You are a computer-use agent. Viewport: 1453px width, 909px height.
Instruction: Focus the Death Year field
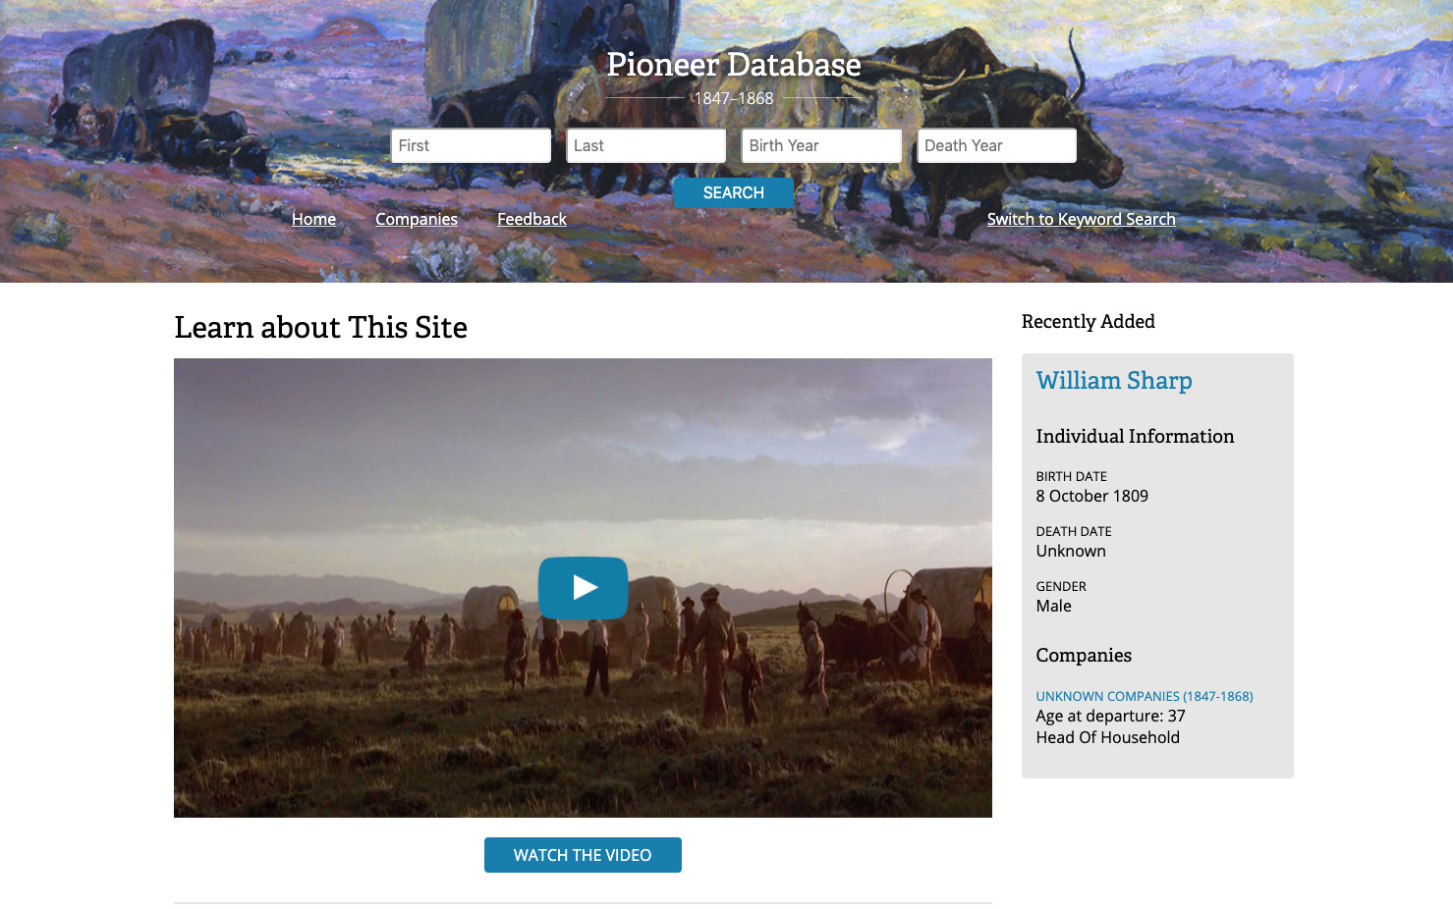coord(997,145)
